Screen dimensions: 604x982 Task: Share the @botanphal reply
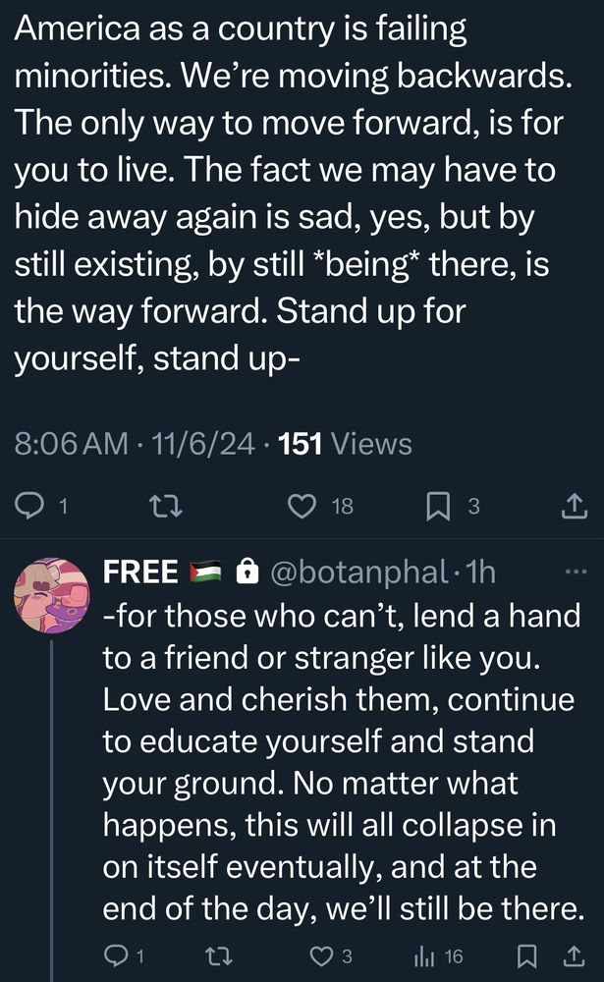point(575,955)
